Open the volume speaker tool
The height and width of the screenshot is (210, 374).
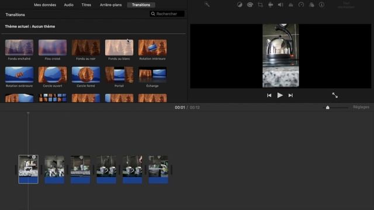[280, 5]
